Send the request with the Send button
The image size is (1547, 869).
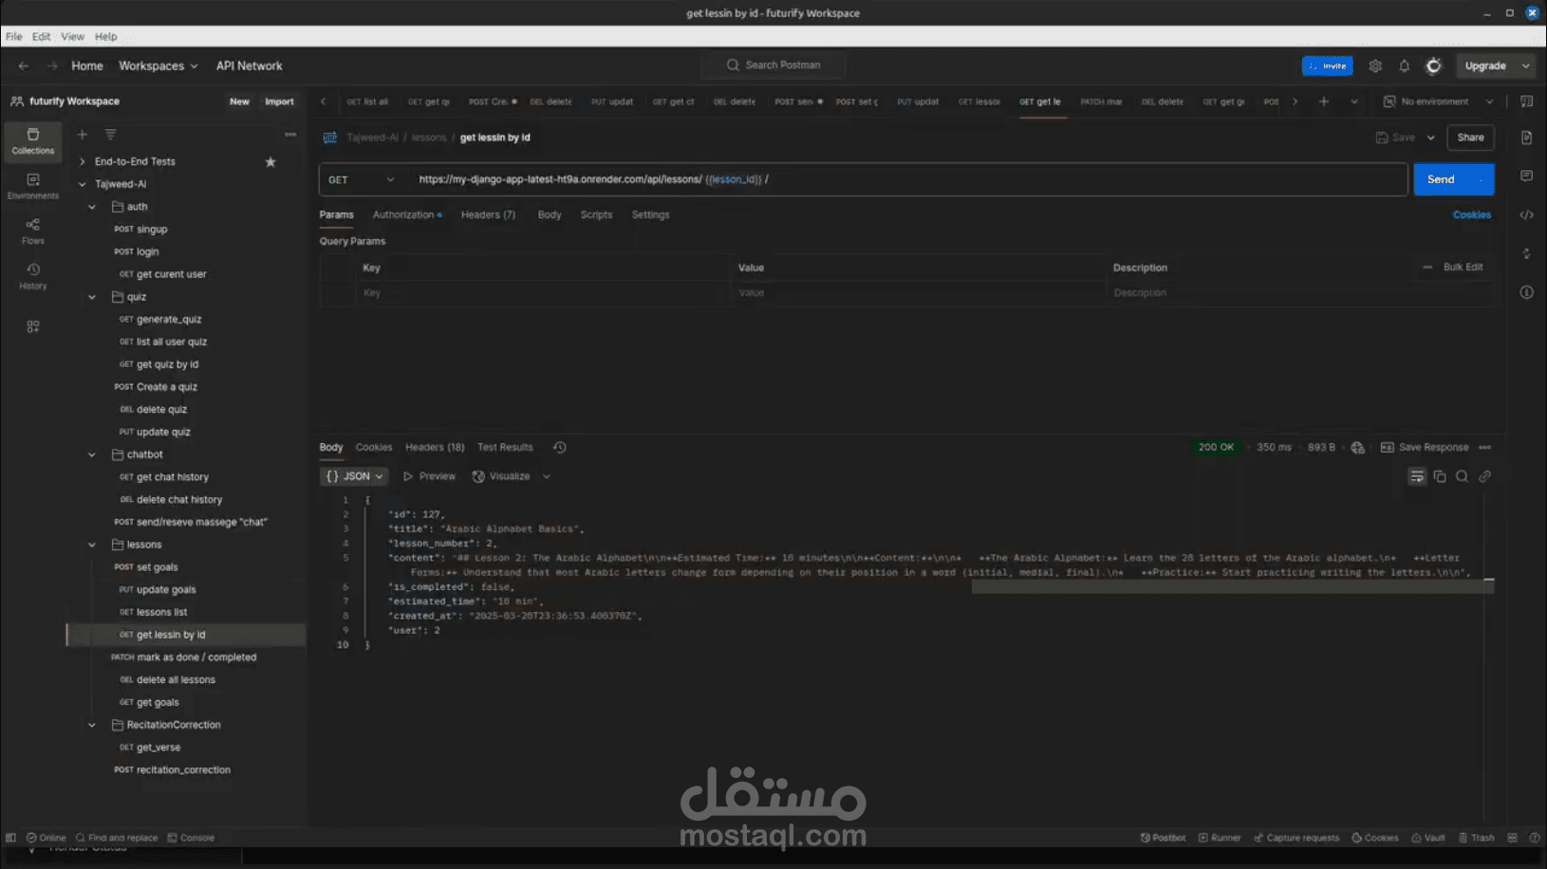[x=1441, y=179]
